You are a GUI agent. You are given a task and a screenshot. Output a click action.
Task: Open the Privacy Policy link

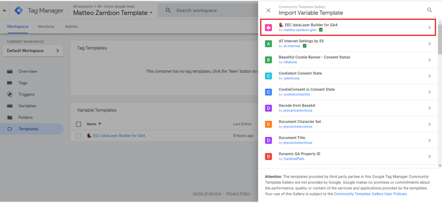tap(238, 194)
